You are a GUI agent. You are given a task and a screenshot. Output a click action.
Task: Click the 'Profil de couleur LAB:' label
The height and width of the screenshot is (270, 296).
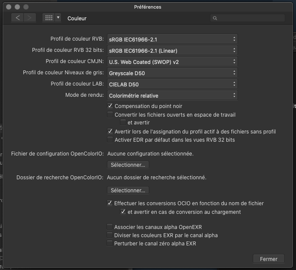pyautogui.click(x=77, y=84)
